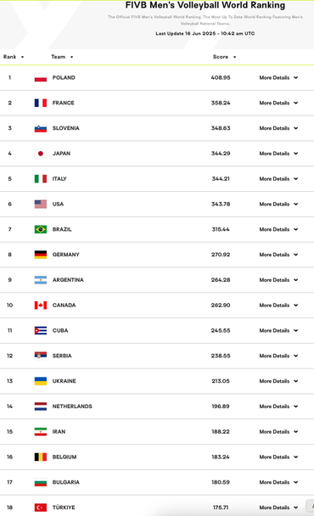Click the Türkiye flag icon
Screen dimensions: 314x516
pos(41,508)
